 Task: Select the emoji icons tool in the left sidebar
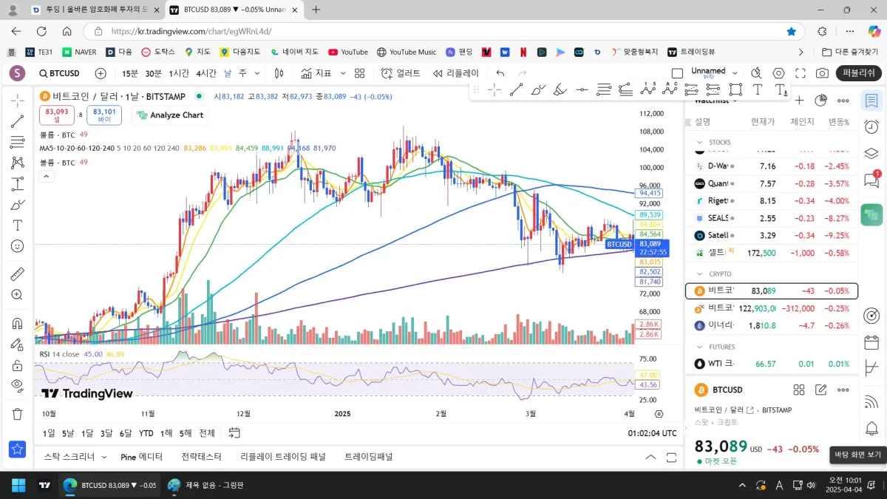(x=18, y=246)
